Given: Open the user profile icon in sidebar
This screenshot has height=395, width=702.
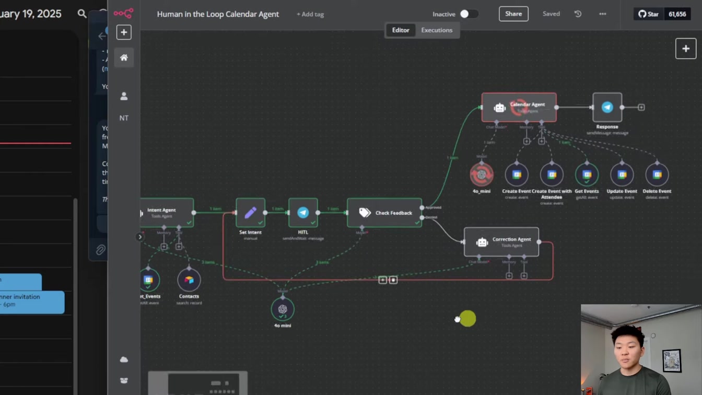Looking at the screenshot, I should click(124, 96).
